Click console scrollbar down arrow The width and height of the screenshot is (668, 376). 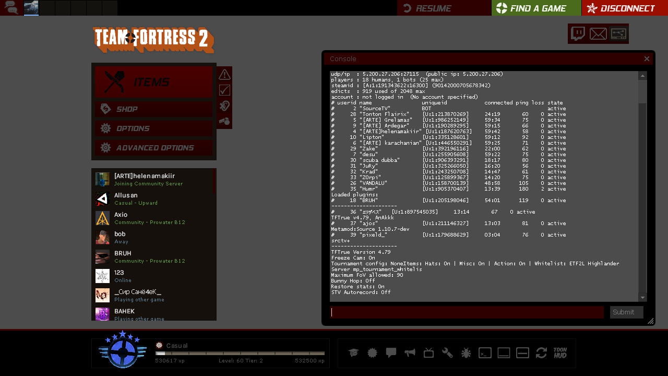643,298
